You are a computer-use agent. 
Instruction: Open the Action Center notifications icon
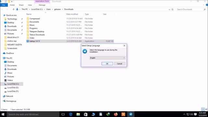click(195, 114)
